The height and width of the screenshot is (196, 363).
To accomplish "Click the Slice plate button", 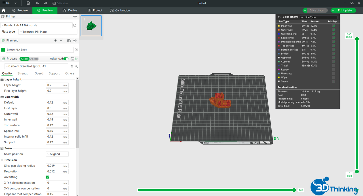I will point(316,10).
